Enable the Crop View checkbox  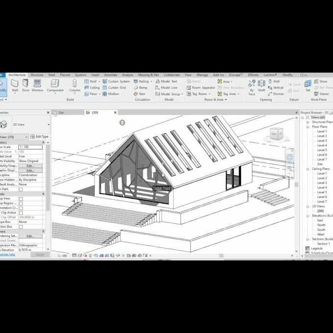tap(21, 199)
